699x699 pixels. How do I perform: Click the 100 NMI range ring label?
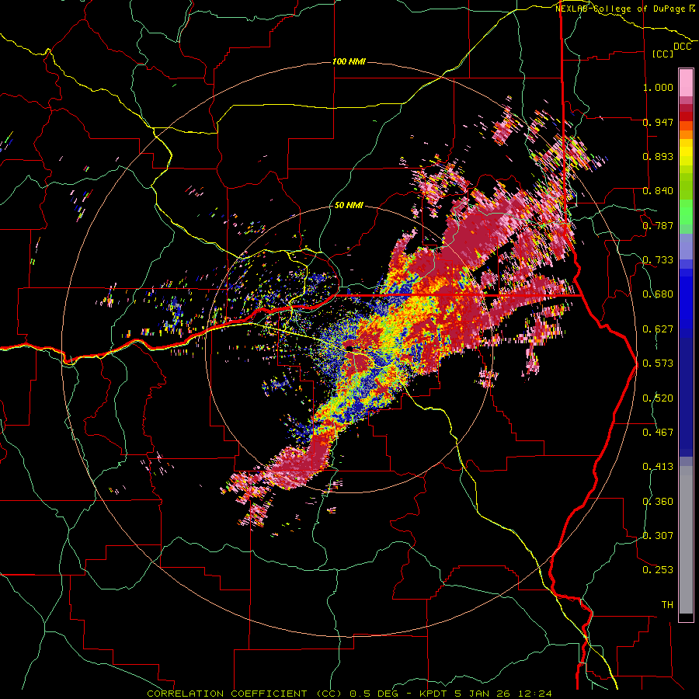349,61
